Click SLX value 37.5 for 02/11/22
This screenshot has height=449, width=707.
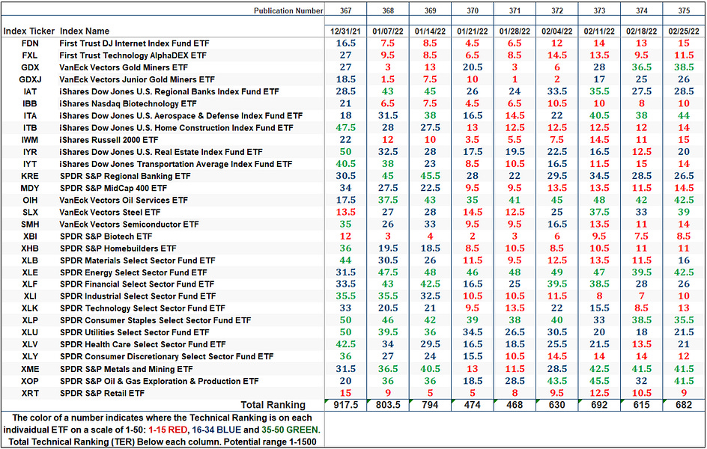tap(599, 212)
